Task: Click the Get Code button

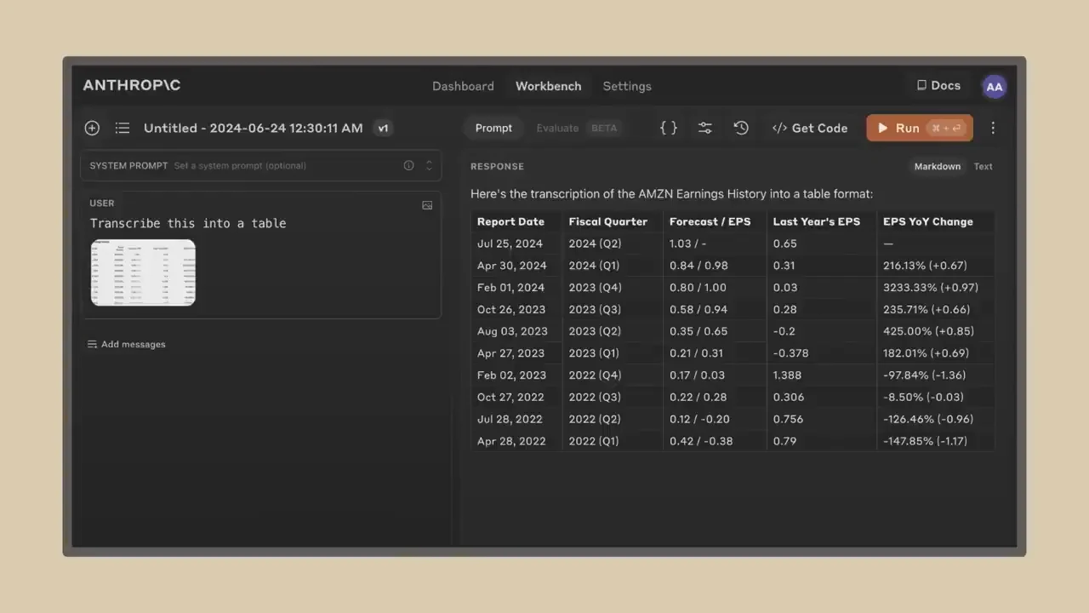Action: pos(810,128)
